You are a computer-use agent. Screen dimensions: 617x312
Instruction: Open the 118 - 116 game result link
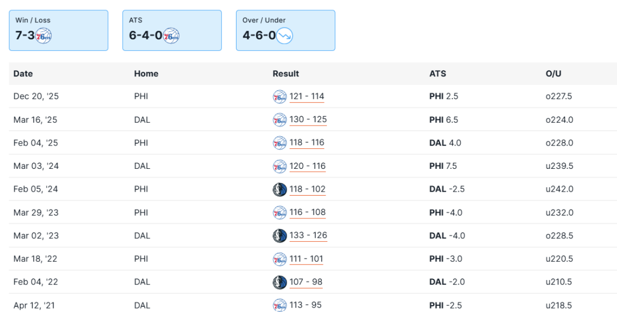307,143
